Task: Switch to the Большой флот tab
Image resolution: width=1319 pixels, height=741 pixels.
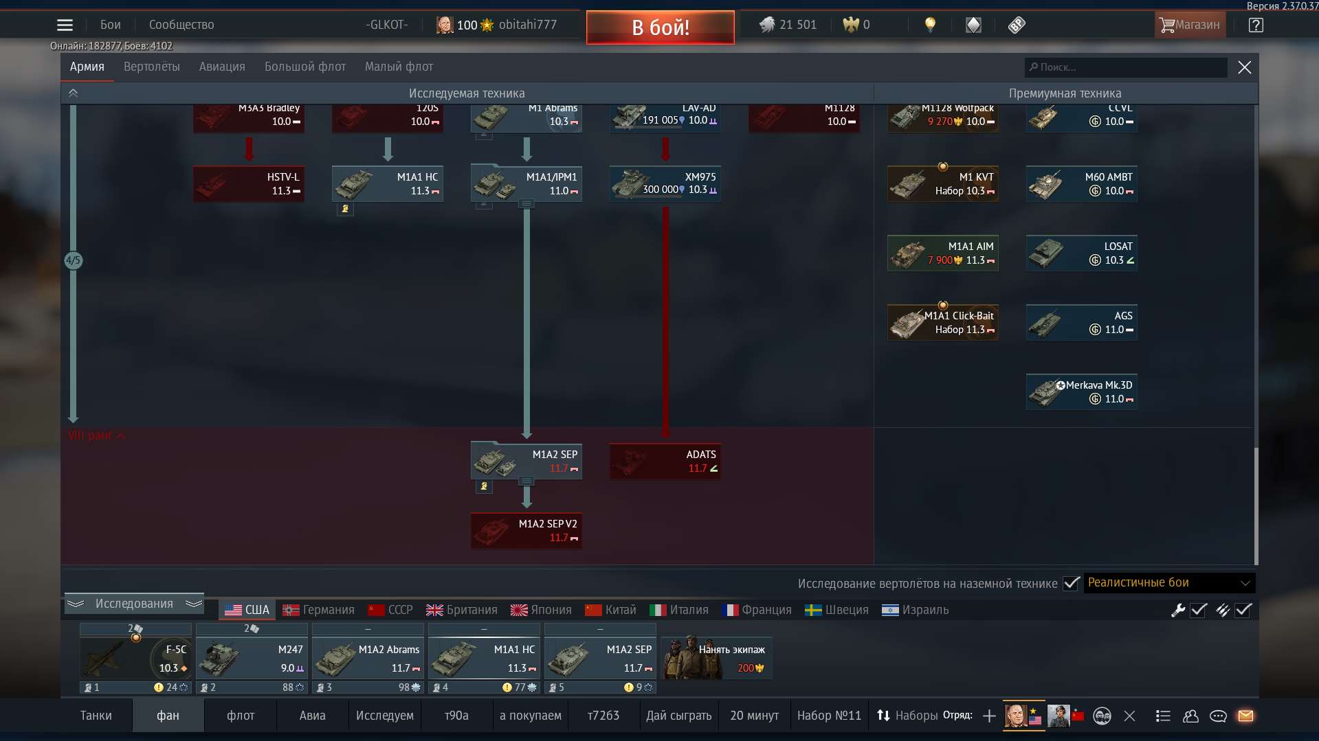Action: click(x=305, y=67)
